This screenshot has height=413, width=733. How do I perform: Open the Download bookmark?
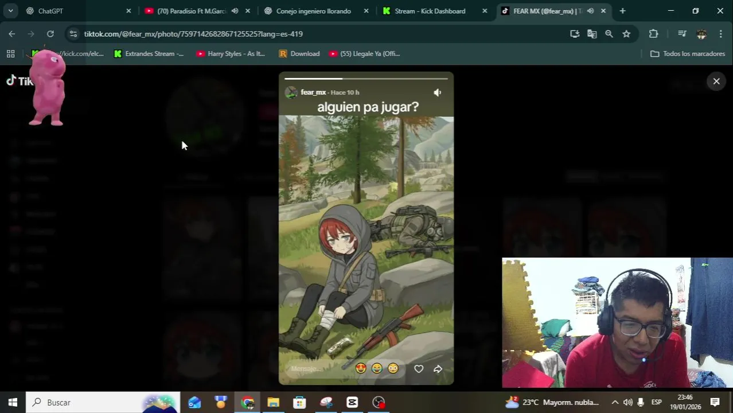[x=299, y=53]
